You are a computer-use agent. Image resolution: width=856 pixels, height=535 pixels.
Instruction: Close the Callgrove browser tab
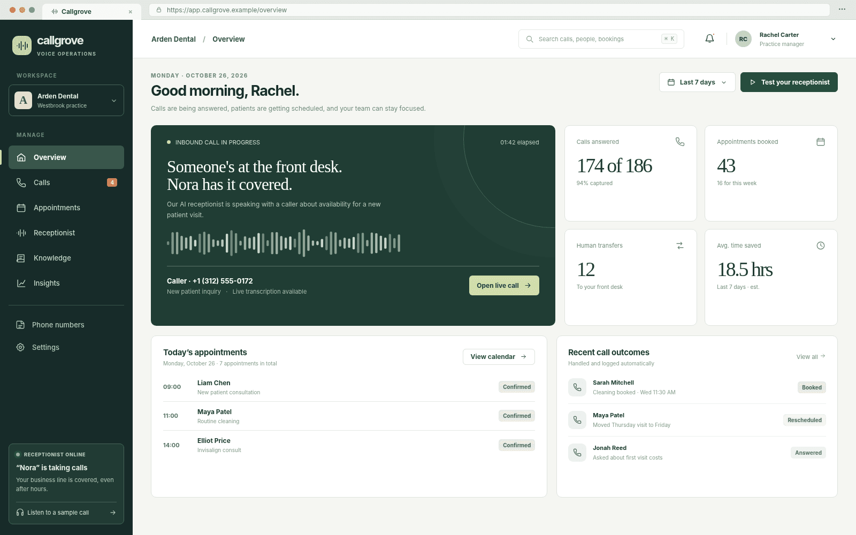click(131, 12)
